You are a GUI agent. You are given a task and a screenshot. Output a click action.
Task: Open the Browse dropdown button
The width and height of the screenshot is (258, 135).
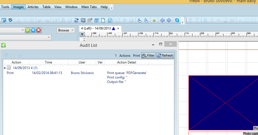click(x=66, y=30)
